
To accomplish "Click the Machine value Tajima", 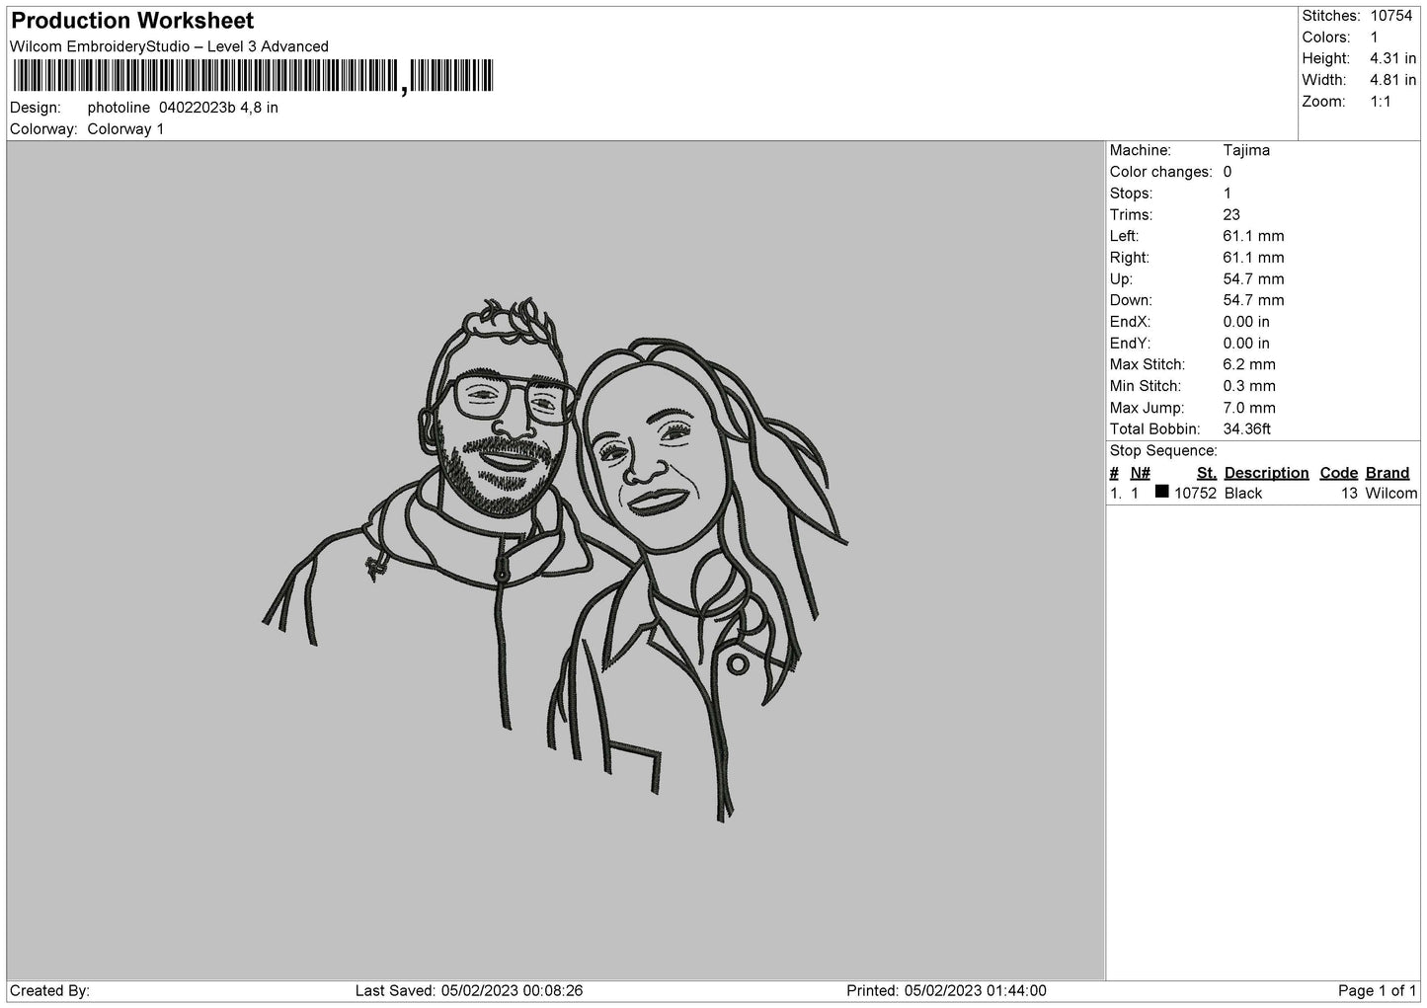I will click(1246, 150).
